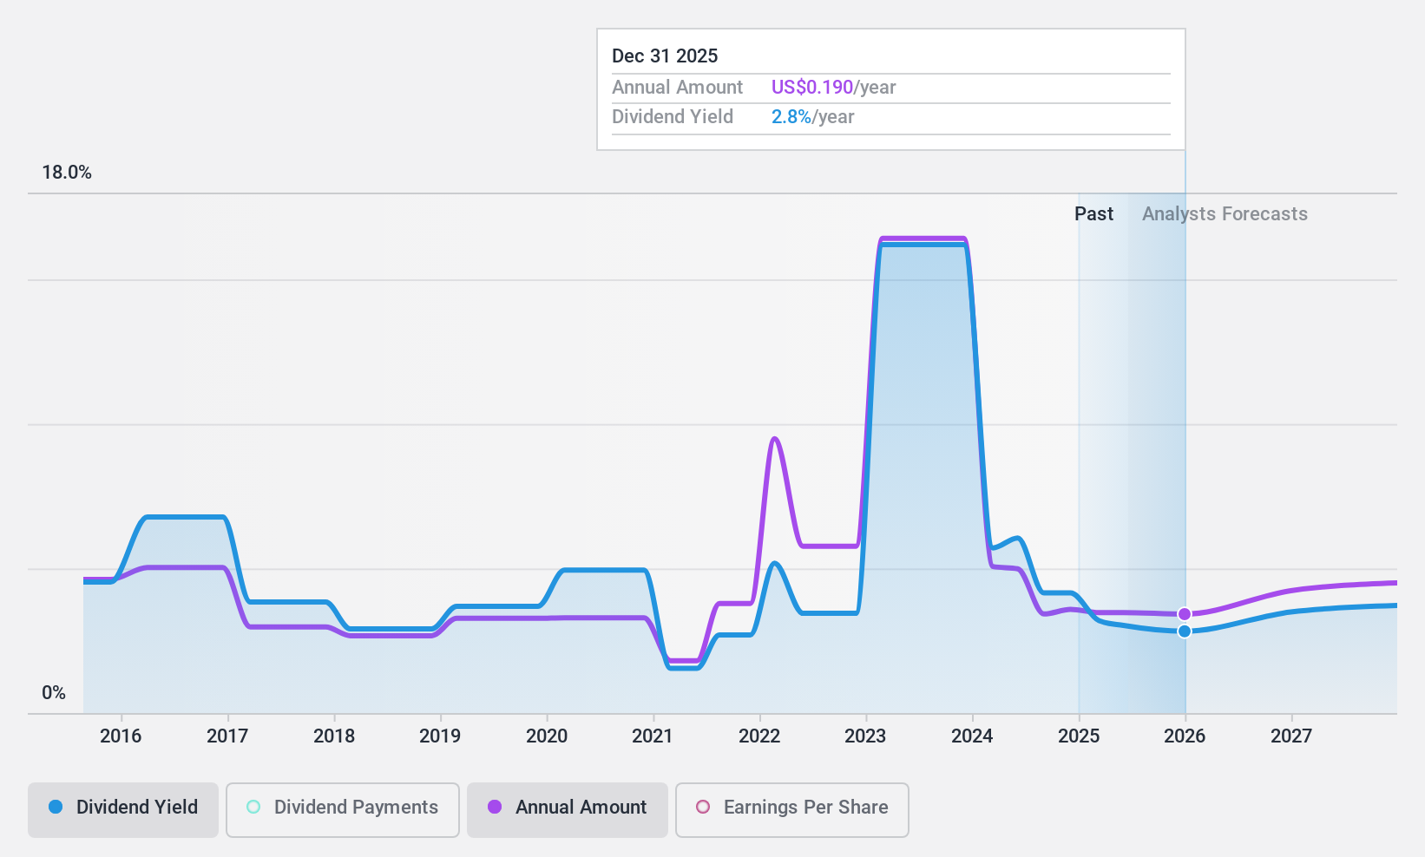
Task: Click the 2023 x-axis label
Action: pyautogui.click(x=865, y=736)
